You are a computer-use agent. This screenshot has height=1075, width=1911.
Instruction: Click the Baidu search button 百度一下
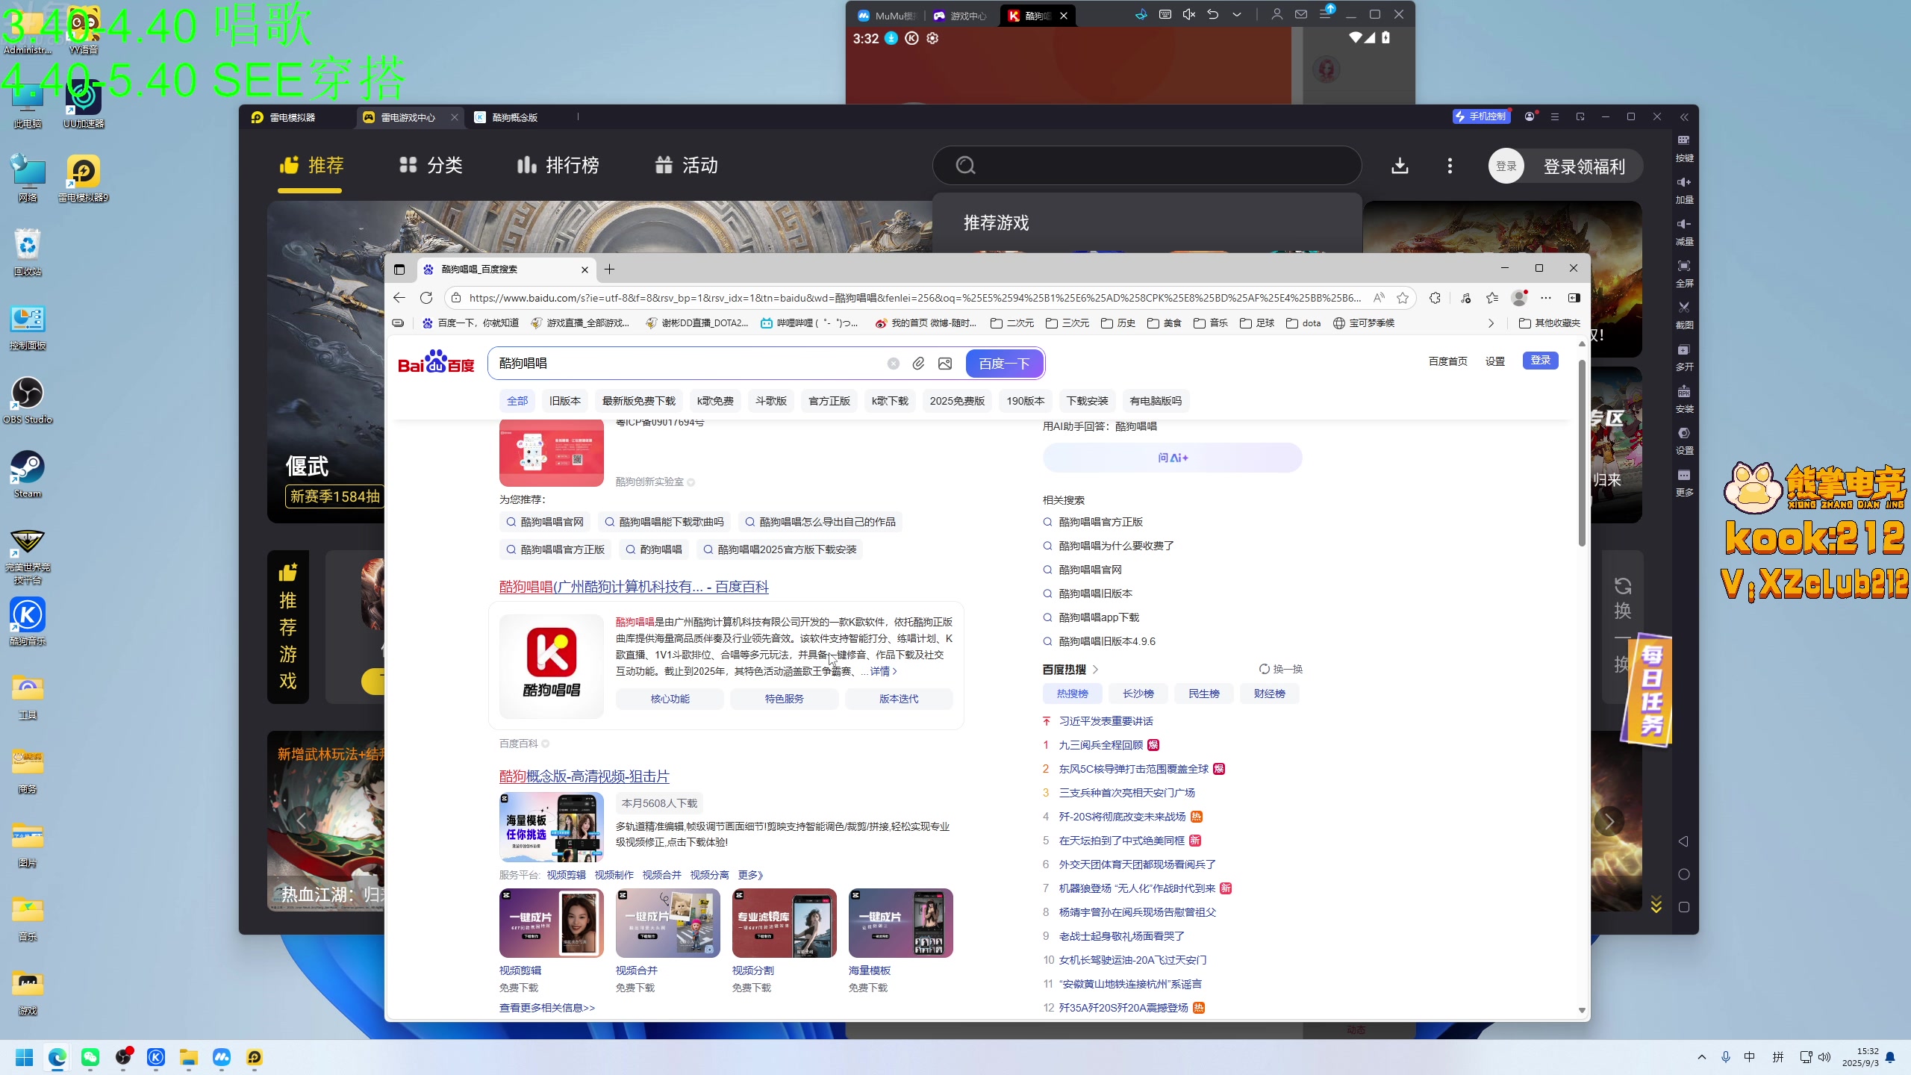click(1004, 364)
